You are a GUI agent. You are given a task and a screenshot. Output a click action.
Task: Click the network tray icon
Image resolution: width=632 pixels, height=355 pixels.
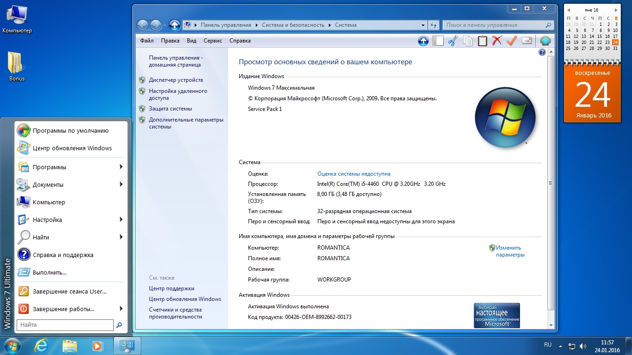tap(572, 345)
